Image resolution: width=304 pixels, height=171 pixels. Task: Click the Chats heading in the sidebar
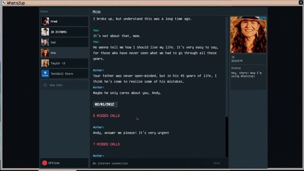click(44, 11)
